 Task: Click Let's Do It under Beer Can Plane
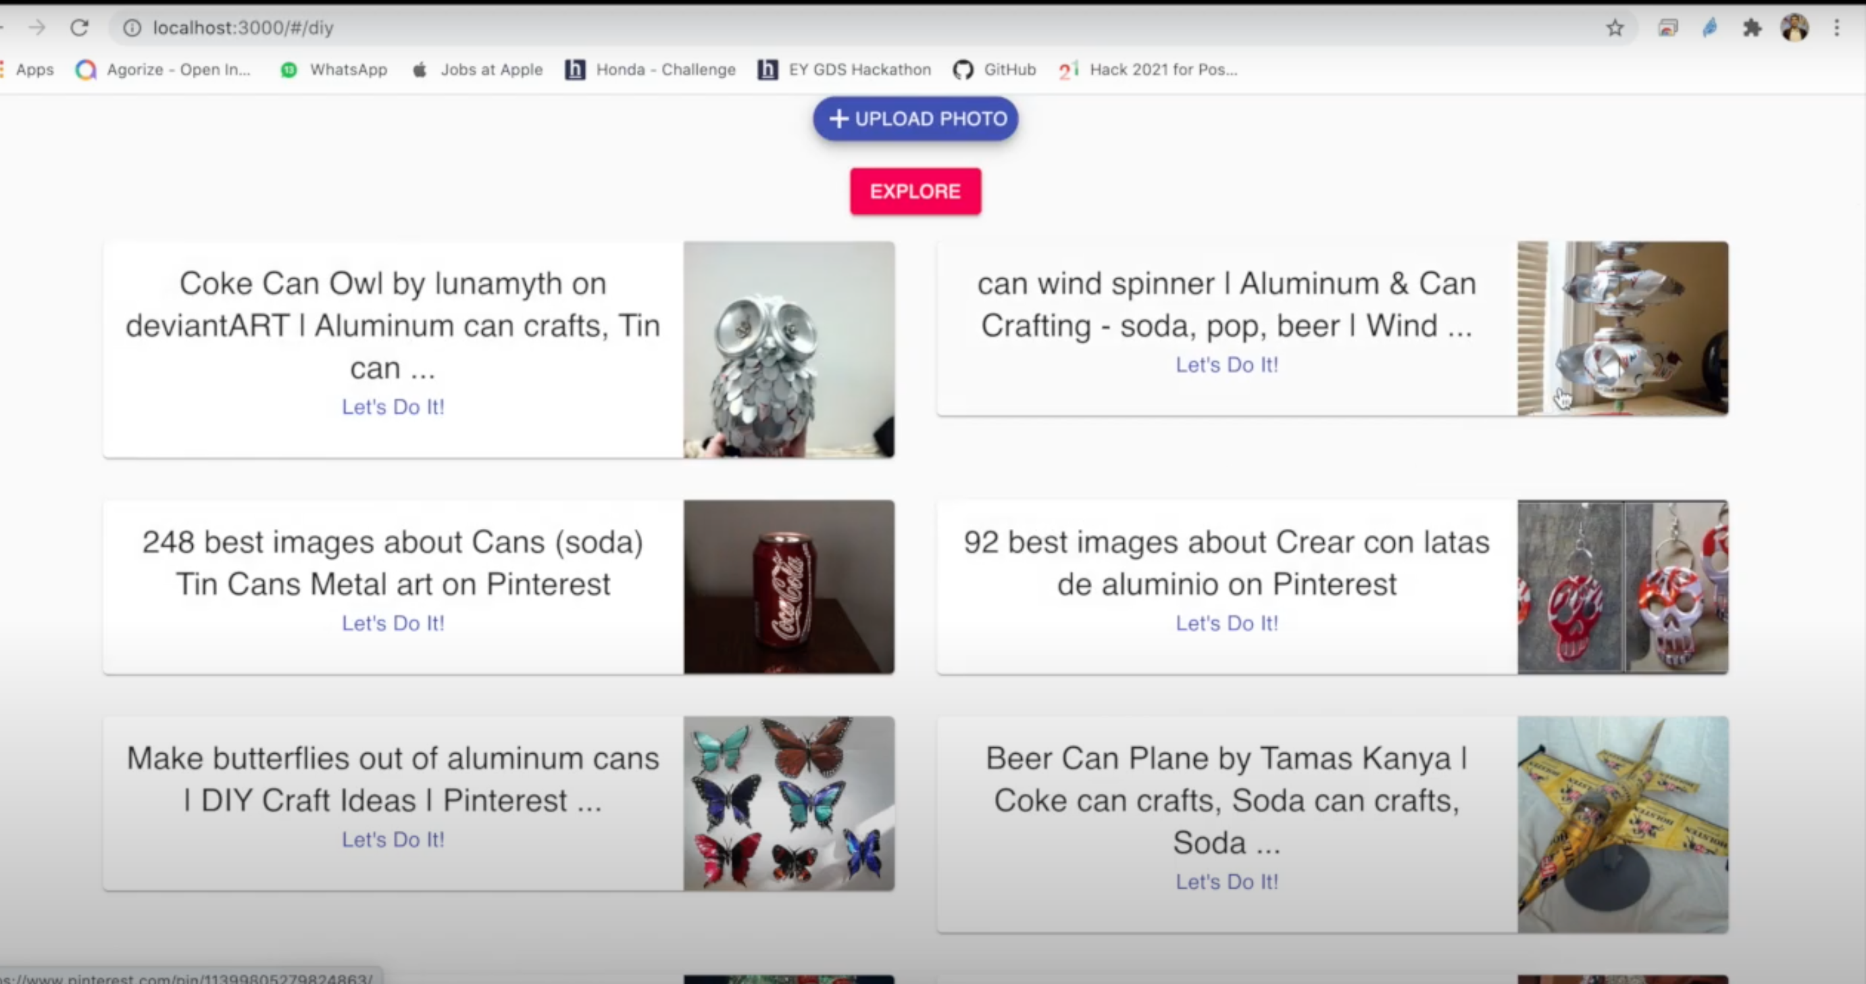(1226, 881)
